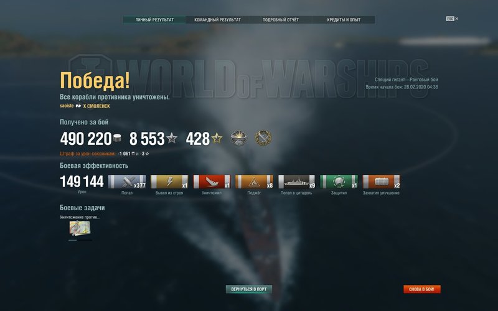Click the Вернуться в порт button

click(248, 289)
